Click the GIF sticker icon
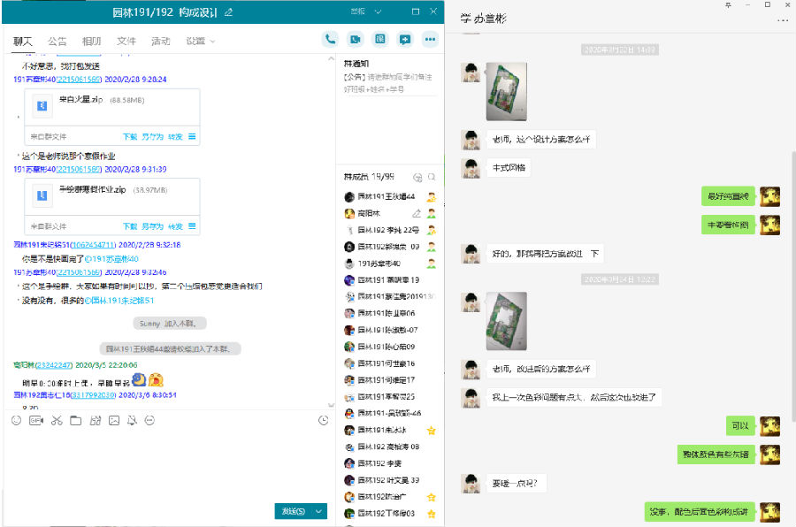796x527 pixels. [x=36, y=420]
